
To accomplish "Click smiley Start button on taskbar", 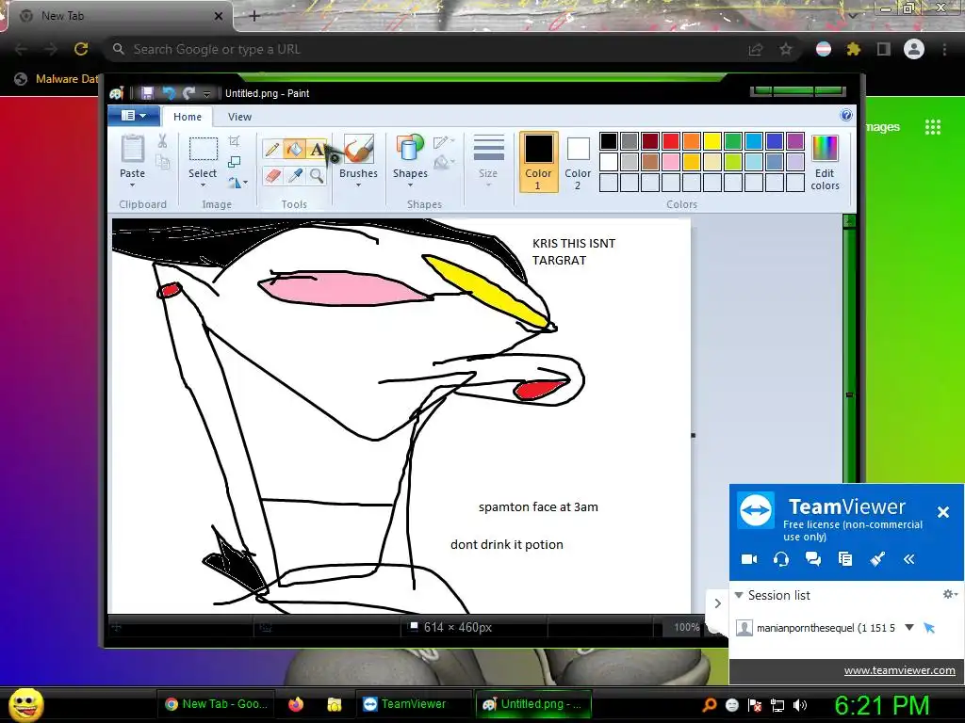I will point(26,704).
